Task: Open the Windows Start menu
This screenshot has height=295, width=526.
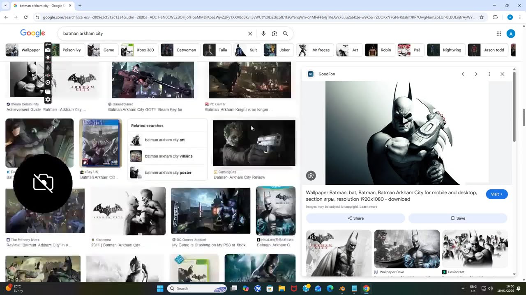Action: tap(160, 288)
